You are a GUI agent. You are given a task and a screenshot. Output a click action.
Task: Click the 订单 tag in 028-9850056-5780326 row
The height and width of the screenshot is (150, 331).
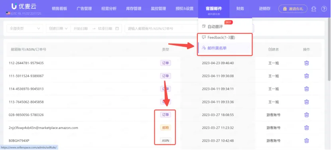point(165,115)
